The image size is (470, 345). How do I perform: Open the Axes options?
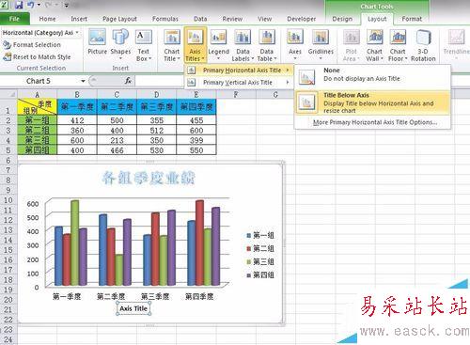(x=295, y=44)
